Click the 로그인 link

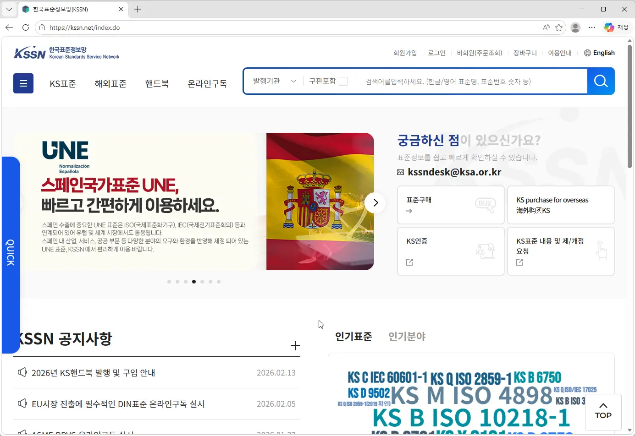436,53
